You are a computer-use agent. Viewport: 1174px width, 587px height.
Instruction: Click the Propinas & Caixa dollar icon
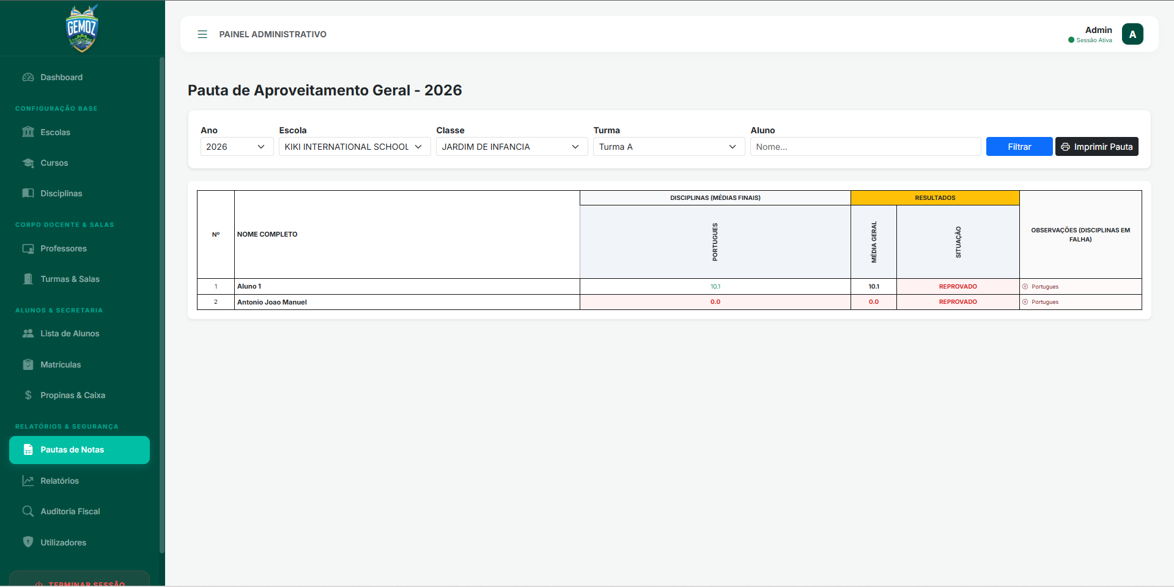click(28, 395)
